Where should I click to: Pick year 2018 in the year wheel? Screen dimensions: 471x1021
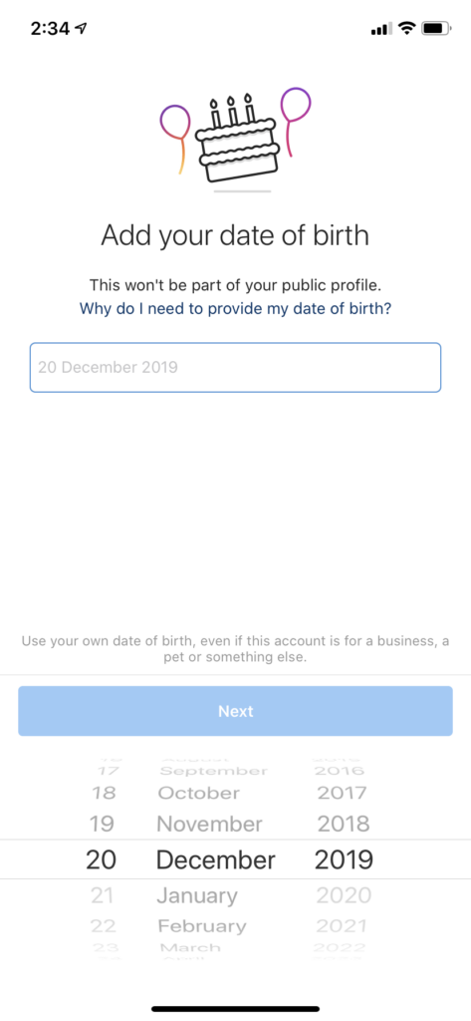pyautogui.click(x=344, y=824)
